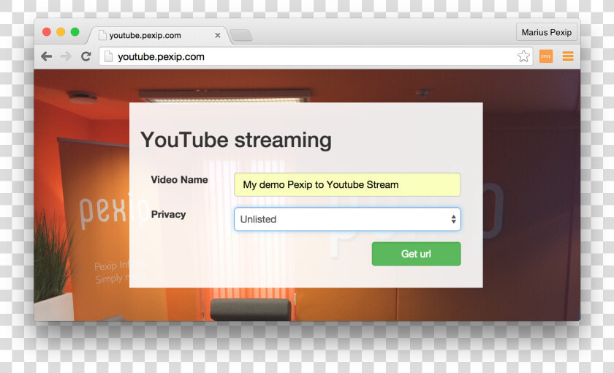
Task: Focus the address bar showing youtube.pexip.com
Action: point(316,56)
